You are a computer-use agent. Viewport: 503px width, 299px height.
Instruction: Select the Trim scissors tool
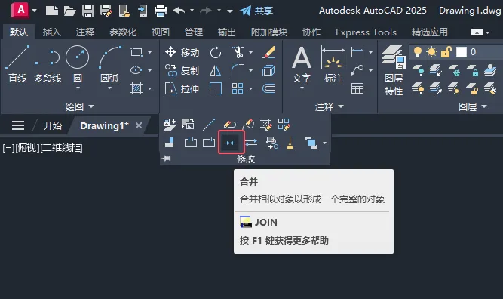click(238, 52)
